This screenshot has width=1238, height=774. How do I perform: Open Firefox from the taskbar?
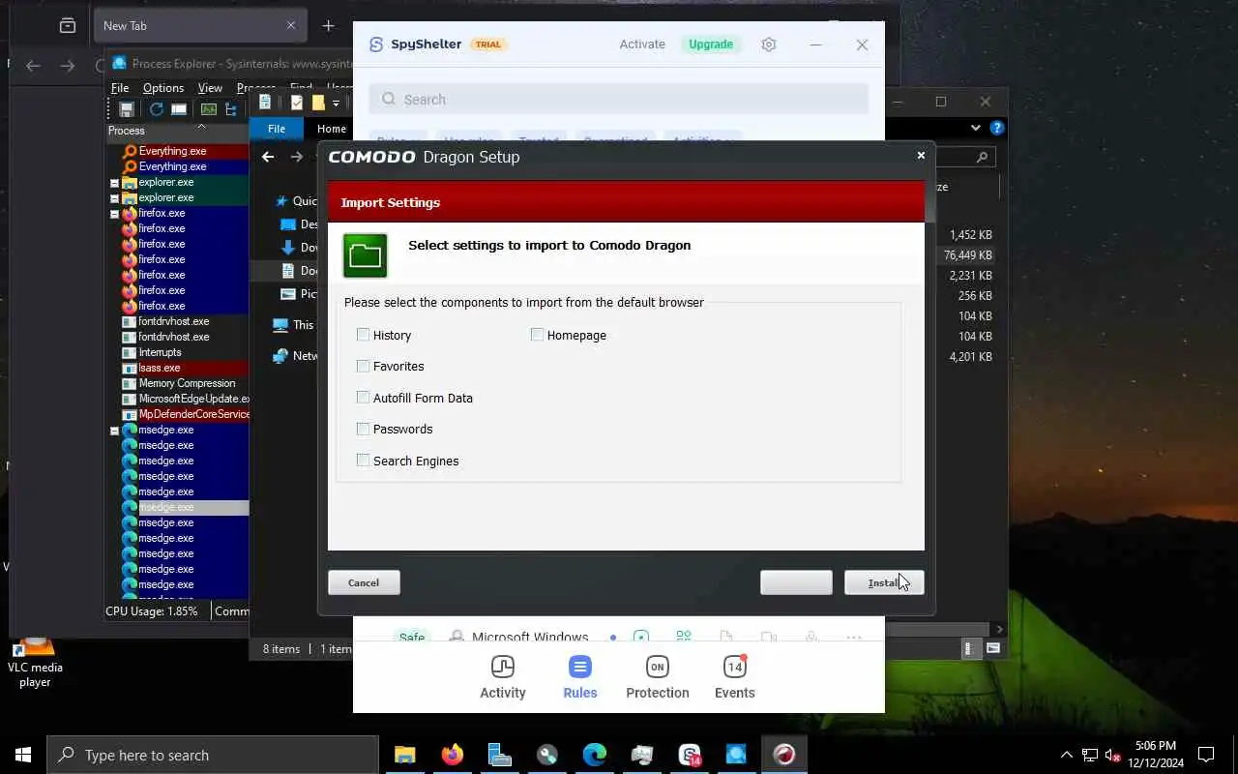pos(452,755)
